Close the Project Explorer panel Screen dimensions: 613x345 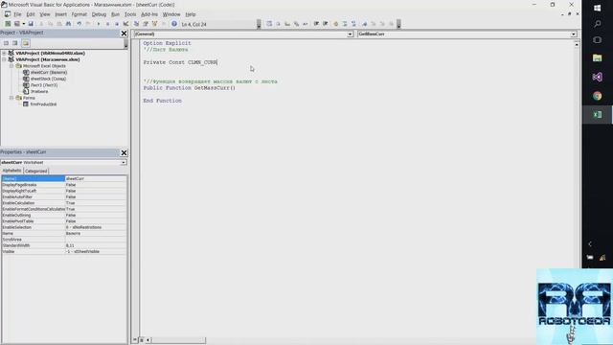tap(124, 34)
